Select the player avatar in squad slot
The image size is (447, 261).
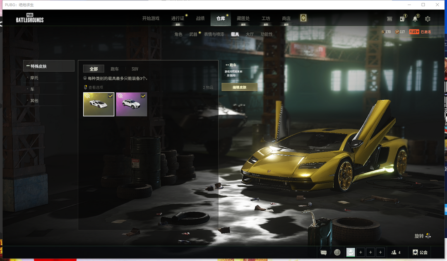351,252
